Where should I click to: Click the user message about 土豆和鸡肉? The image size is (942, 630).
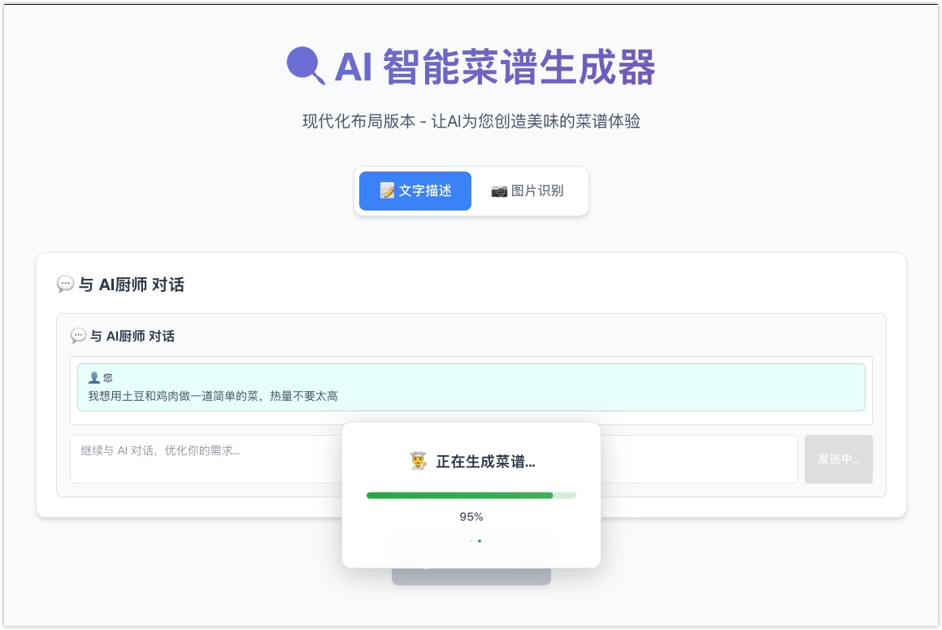click(213, 396)
